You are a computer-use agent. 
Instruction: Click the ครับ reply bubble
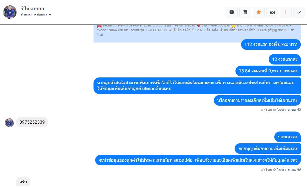[x=23, y=182]
